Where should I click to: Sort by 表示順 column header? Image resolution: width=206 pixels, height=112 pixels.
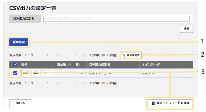(x=61, y=64)
